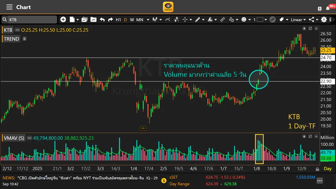Open the settings gear icon
The height and width of the screenshot is (189, 336).
[x=324, y=20]
